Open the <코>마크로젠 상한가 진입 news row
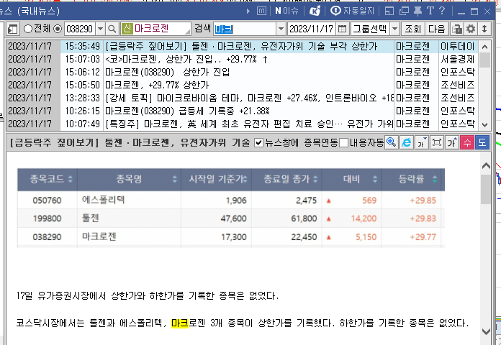The height and width of the screenshot is (345, 501). pyautogui.click(x=242, y=60)
